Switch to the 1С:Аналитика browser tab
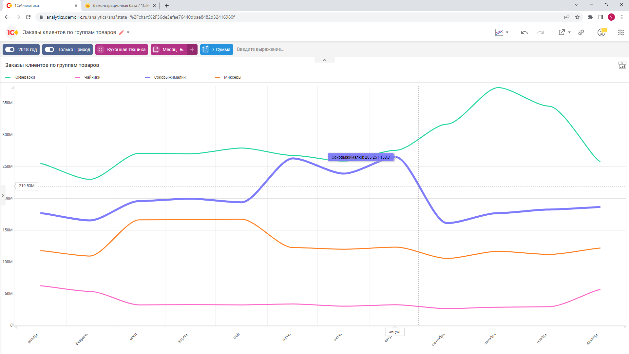 pos(39,6)
